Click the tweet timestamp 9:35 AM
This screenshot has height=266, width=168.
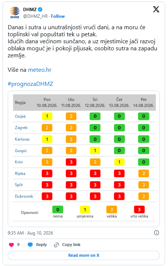pos(16,233)
